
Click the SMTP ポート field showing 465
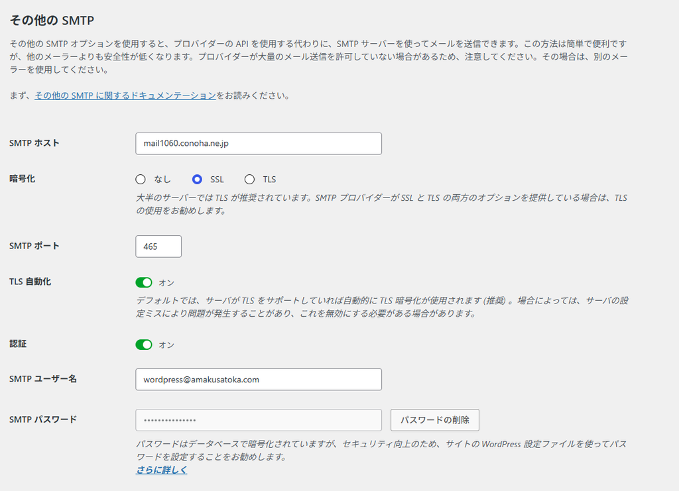pyautogui.click(x=158, y=246)
